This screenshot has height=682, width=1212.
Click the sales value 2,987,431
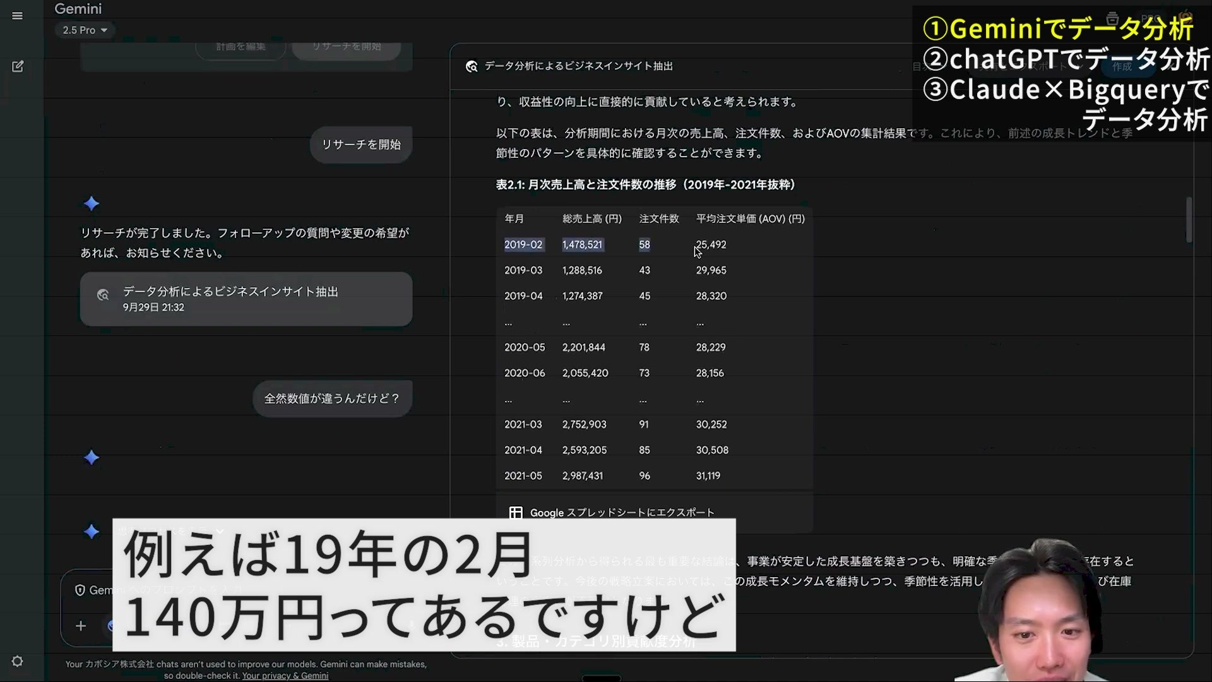click(582, 476)
